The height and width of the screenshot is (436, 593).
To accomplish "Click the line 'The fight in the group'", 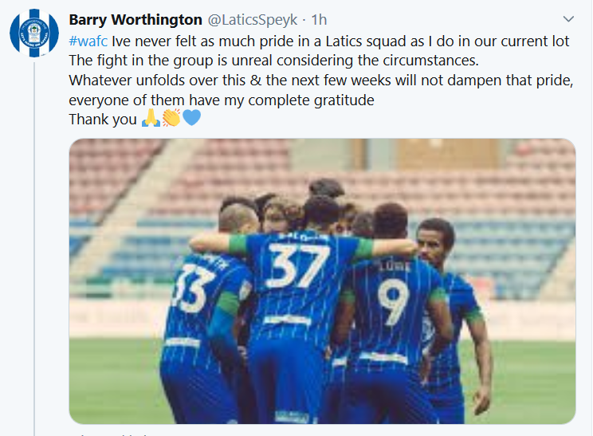I will tap(274, 61).
